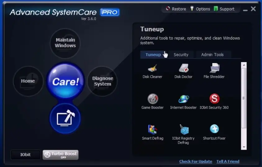
Task: Click the Check For Update link
Action: 196,161
